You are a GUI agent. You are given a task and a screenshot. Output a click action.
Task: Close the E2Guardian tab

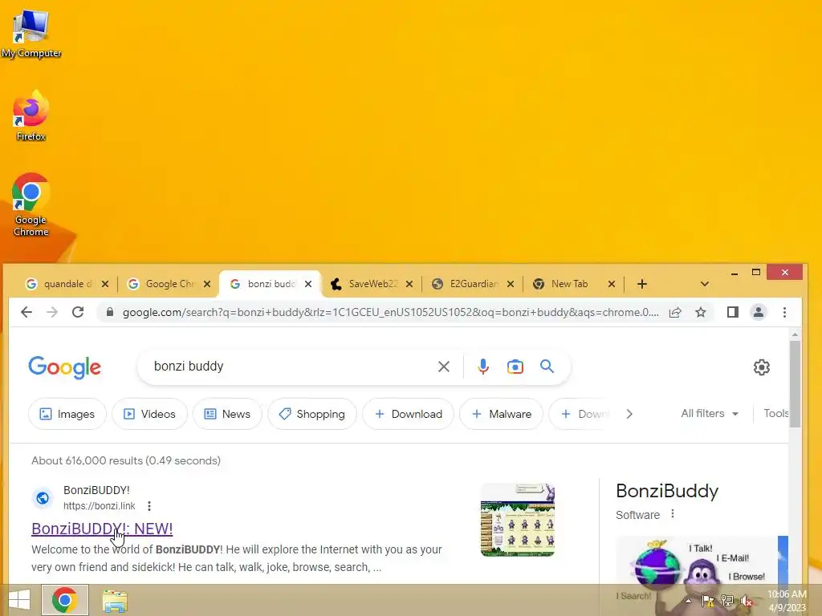coord(511,284)
